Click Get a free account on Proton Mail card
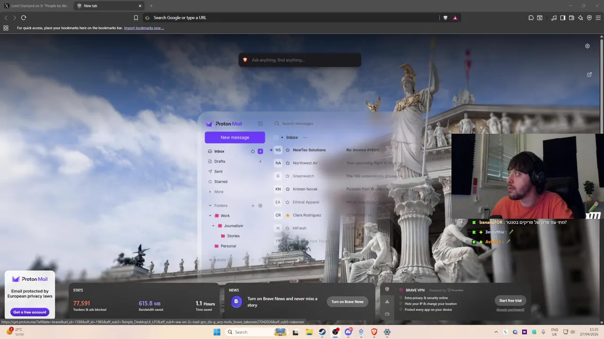This screenshot has width=604, height=339. point(30,312)
